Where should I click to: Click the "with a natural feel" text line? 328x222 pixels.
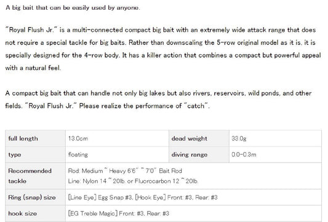33,67
